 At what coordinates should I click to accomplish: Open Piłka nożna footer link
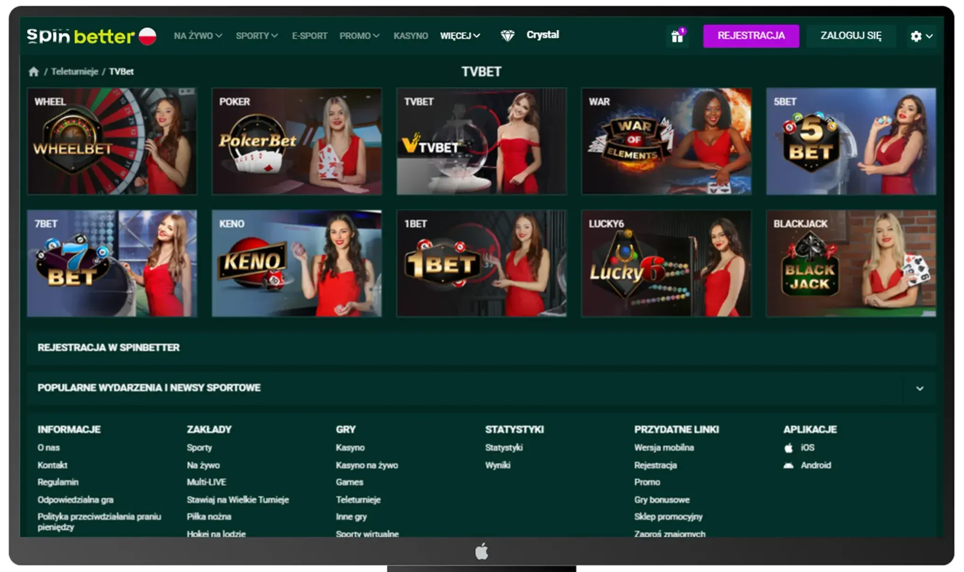(x=209, y=517)
